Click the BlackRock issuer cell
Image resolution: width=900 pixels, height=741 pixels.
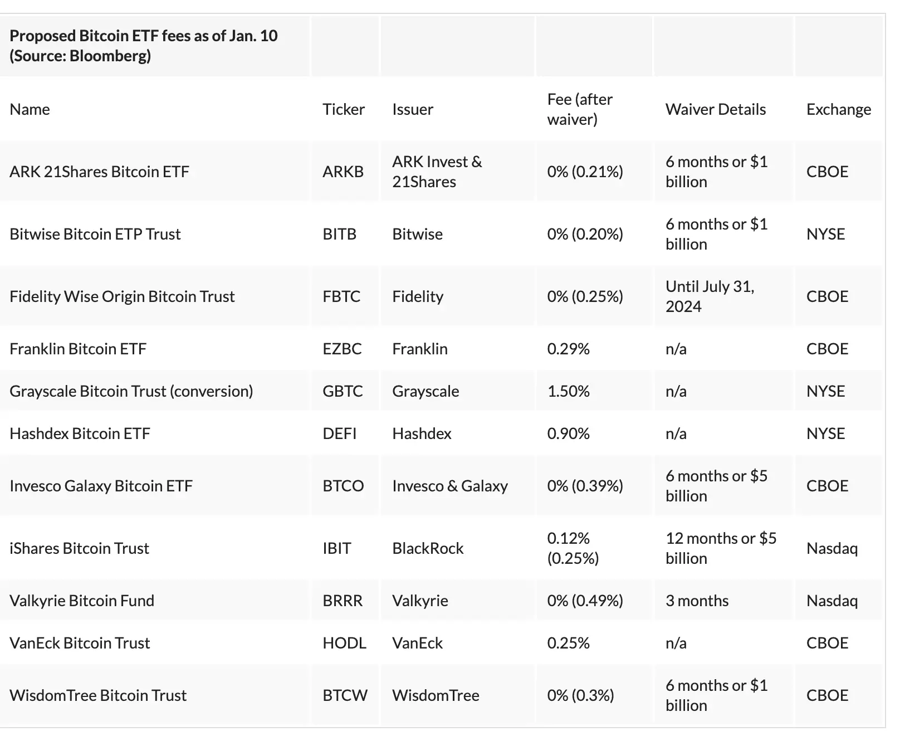pyautogui.click(x=428, y=548)
